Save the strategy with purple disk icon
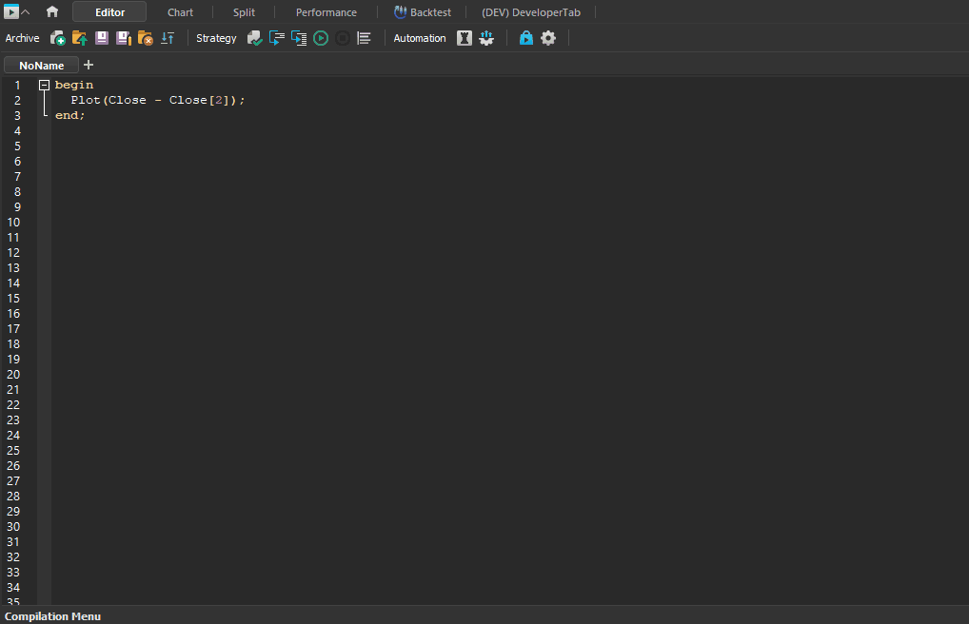 point(102,38)
